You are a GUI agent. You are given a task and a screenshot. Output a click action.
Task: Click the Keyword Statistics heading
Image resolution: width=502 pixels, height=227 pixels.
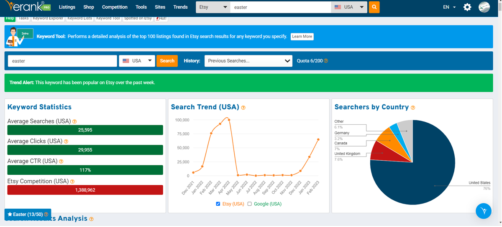point(39,107)
